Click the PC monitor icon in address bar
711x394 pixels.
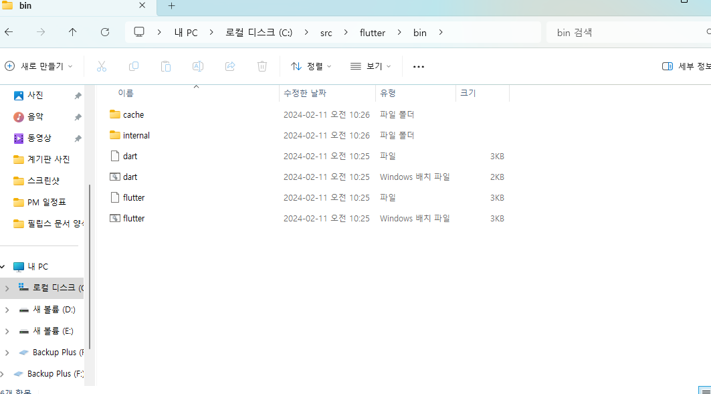click(x=139, y=32)
